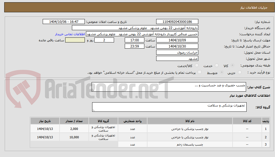Click the delivery province field خراسان رضوی

177,53
